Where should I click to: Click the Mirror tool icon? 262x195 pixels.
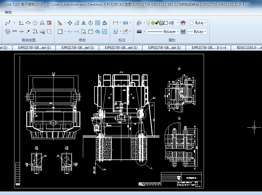pos(84,23)
